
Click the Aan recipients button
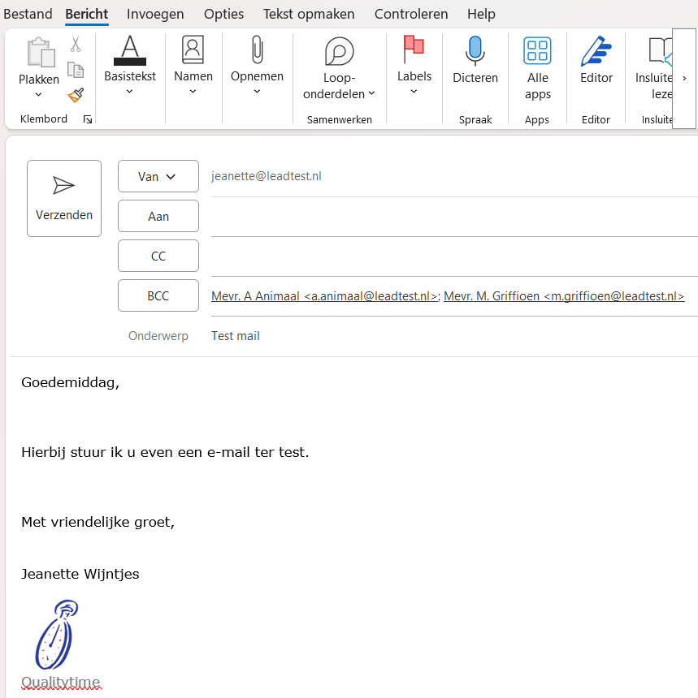click(158, 217)
